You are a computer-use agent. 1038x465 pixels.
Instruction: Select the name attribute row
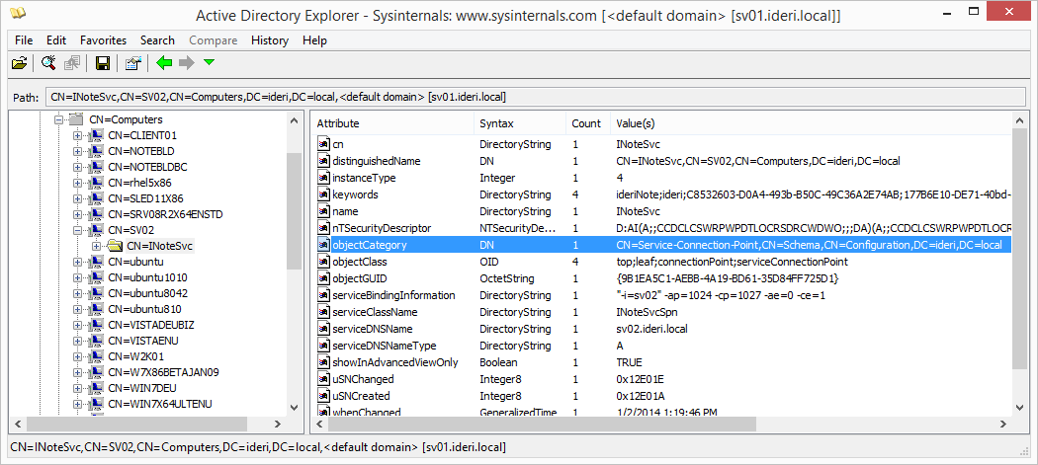[x=662, y=211]
